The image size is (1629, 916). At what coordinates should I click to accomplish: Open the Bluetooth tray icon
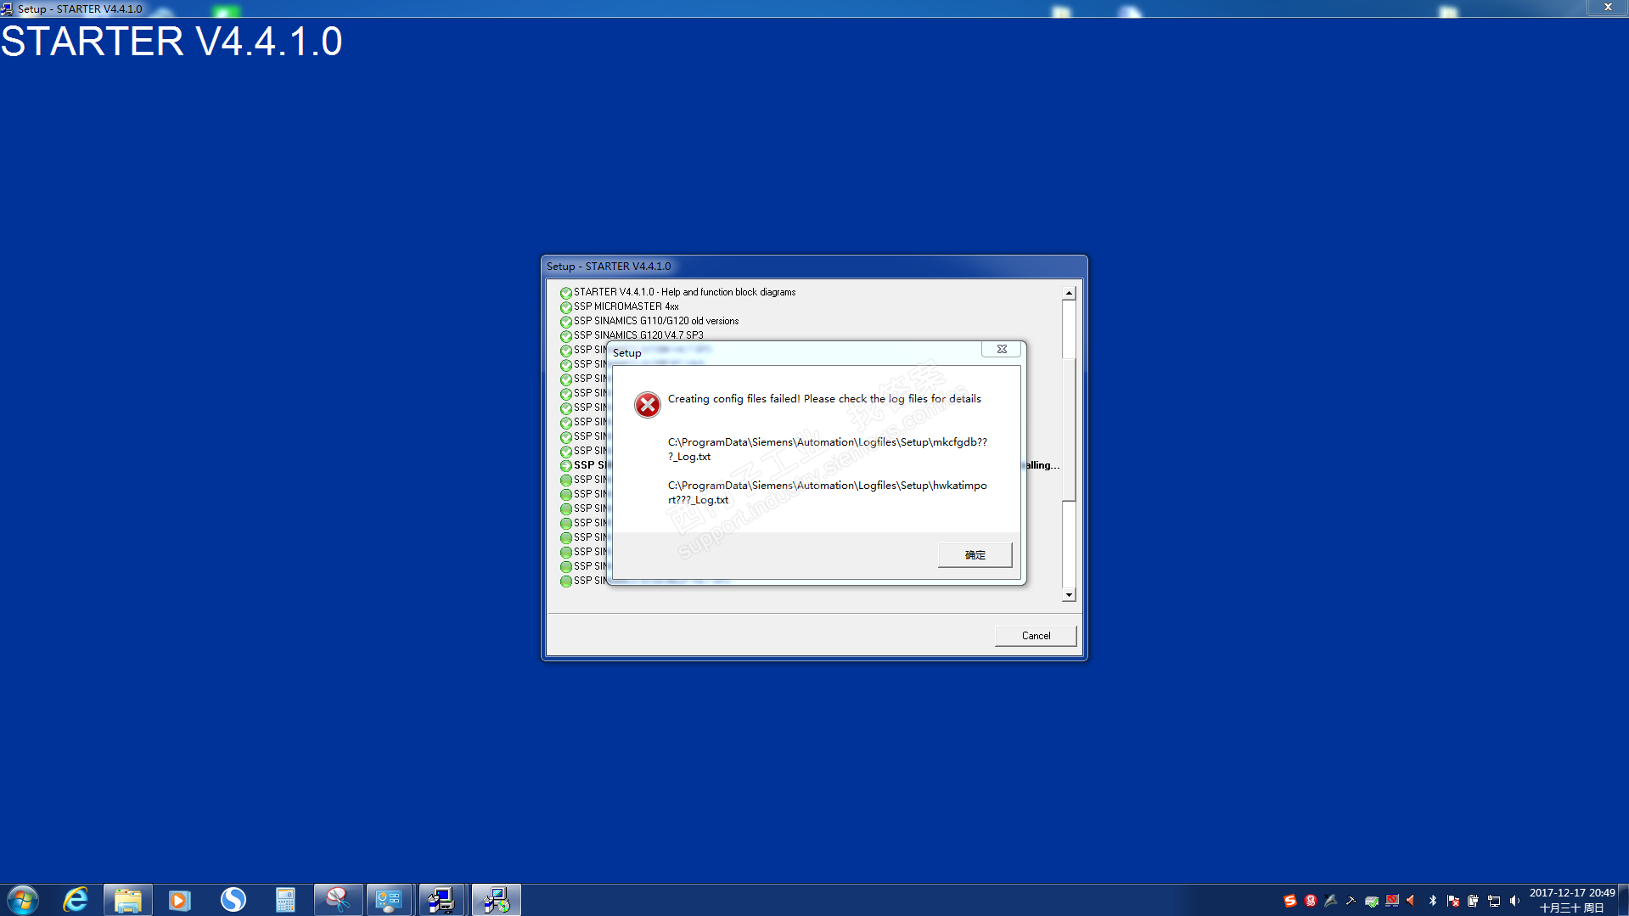click(1433, 901)
